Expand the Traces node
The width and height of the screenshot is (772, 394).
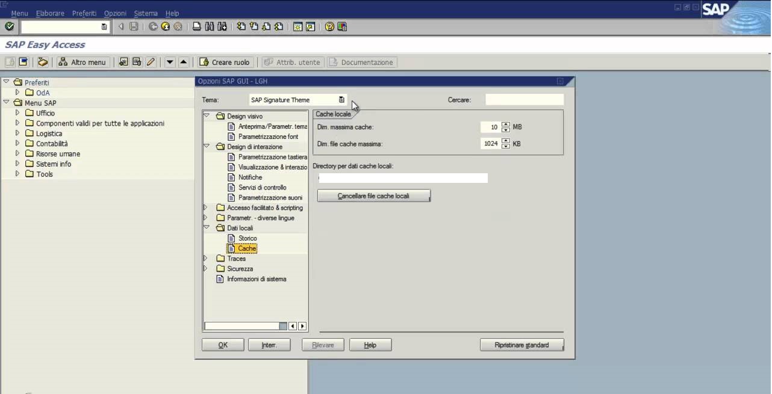pyautogui.click(x=206, y=259)
